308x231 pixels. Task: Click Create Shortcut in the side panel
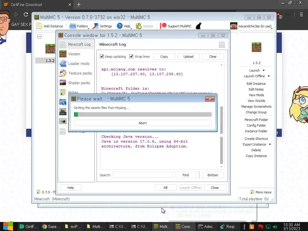pos(256,139)
